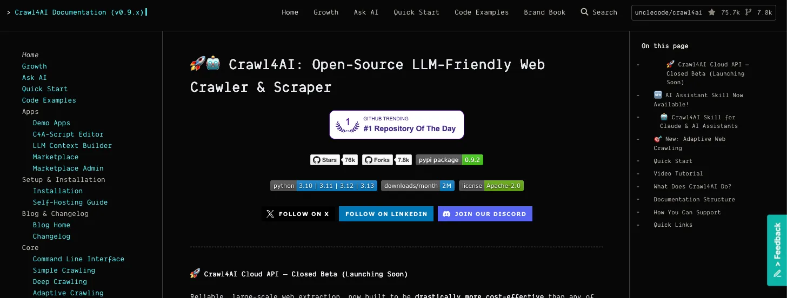This screenshot has height=298, width=787.
Task: Open Deep Crawling in the sidebar
Action: point(60,282)
